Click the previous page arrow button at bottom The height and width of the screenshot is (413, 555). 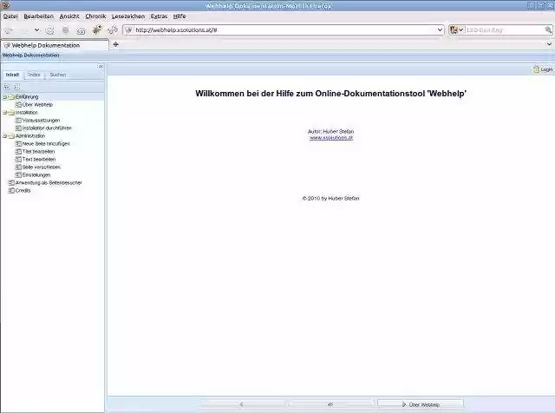pyautogui.click(x=242, y=404)
